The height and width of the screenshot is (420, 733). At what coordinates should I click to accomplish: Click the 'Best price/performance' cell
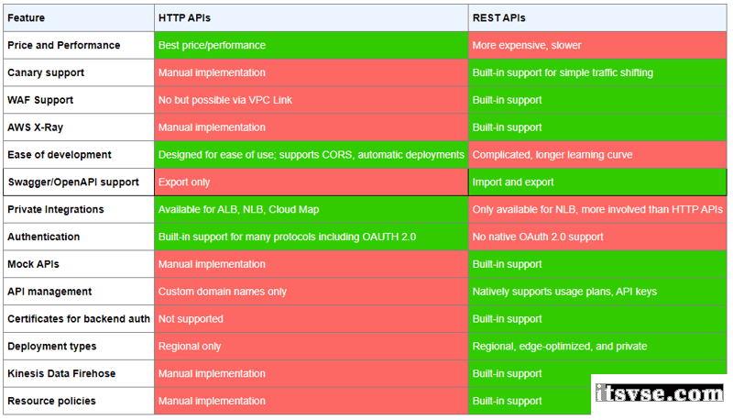pos(312,45)
